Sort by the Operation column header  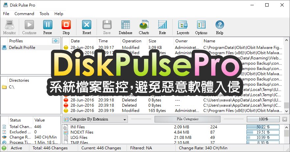coord(134,41)
